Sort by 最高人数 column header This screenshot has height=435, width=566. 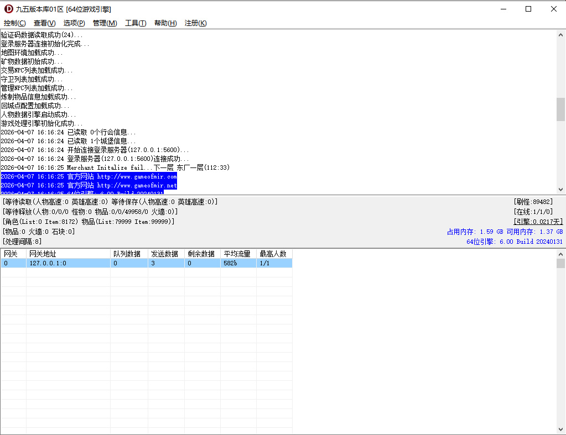pos(274,254)
